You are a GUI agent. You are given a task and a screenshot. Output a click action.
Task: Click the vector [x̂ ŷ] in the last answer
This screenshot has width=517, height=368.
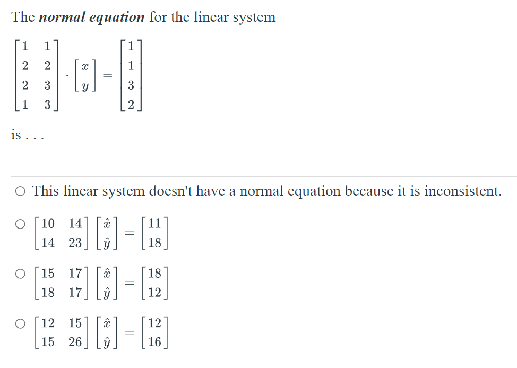coord(106,332)
